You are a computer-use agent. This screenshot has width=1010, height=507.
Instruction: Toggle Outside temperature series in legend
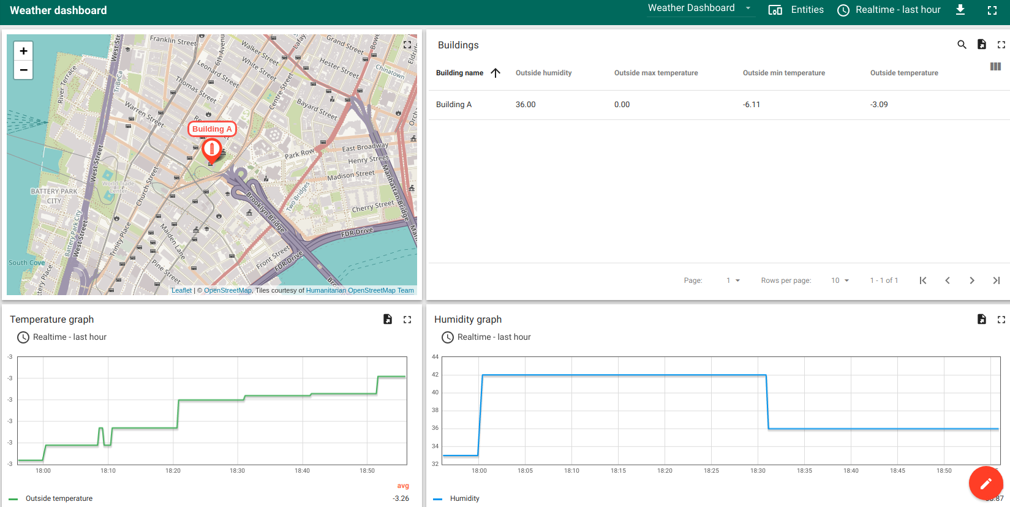click(x=59, y=498)
